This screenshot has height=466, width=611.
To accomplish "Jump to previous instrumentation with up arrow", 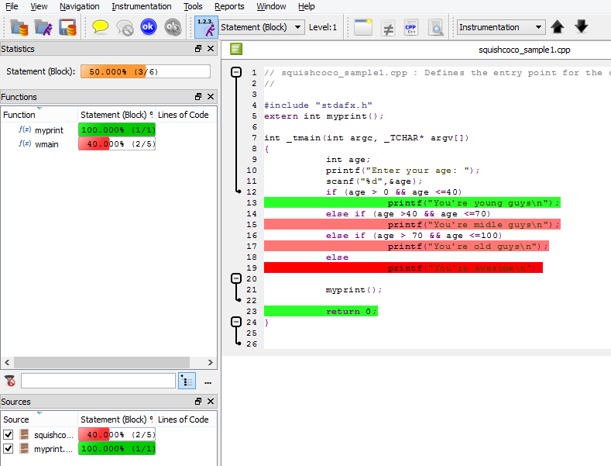I will pos(558,27).
